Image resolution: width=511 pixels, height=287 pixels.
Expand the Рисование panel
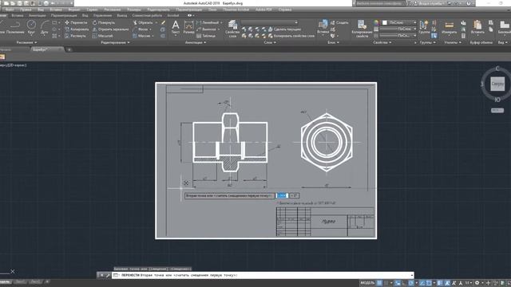click(x=26, y=42)
